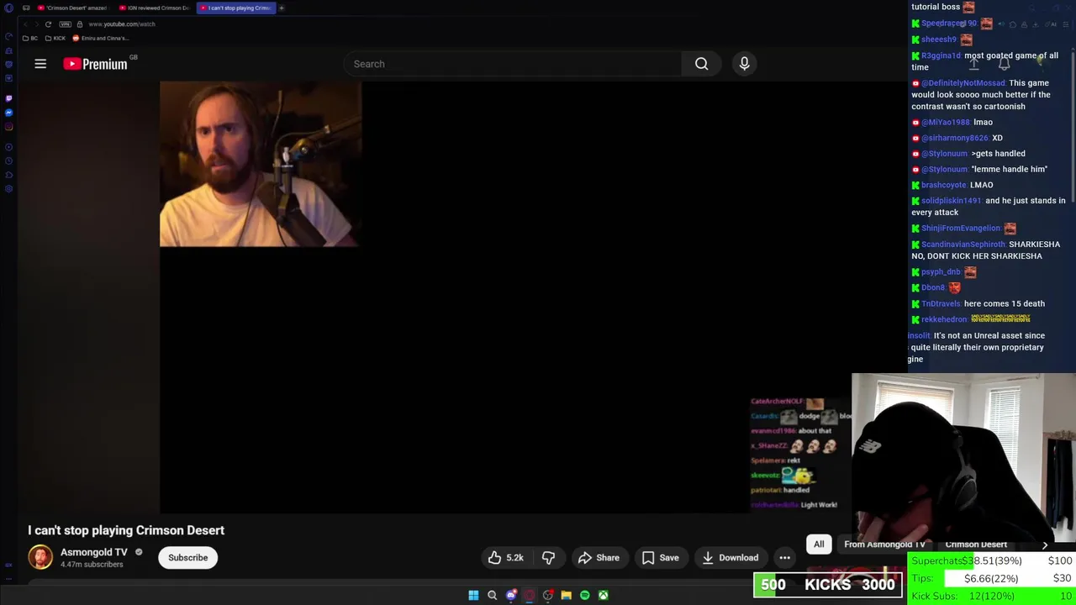Click chat username 'ScandinavianSephiroth'
This screenshot has width=1076, height=605.
pos(963,245)
